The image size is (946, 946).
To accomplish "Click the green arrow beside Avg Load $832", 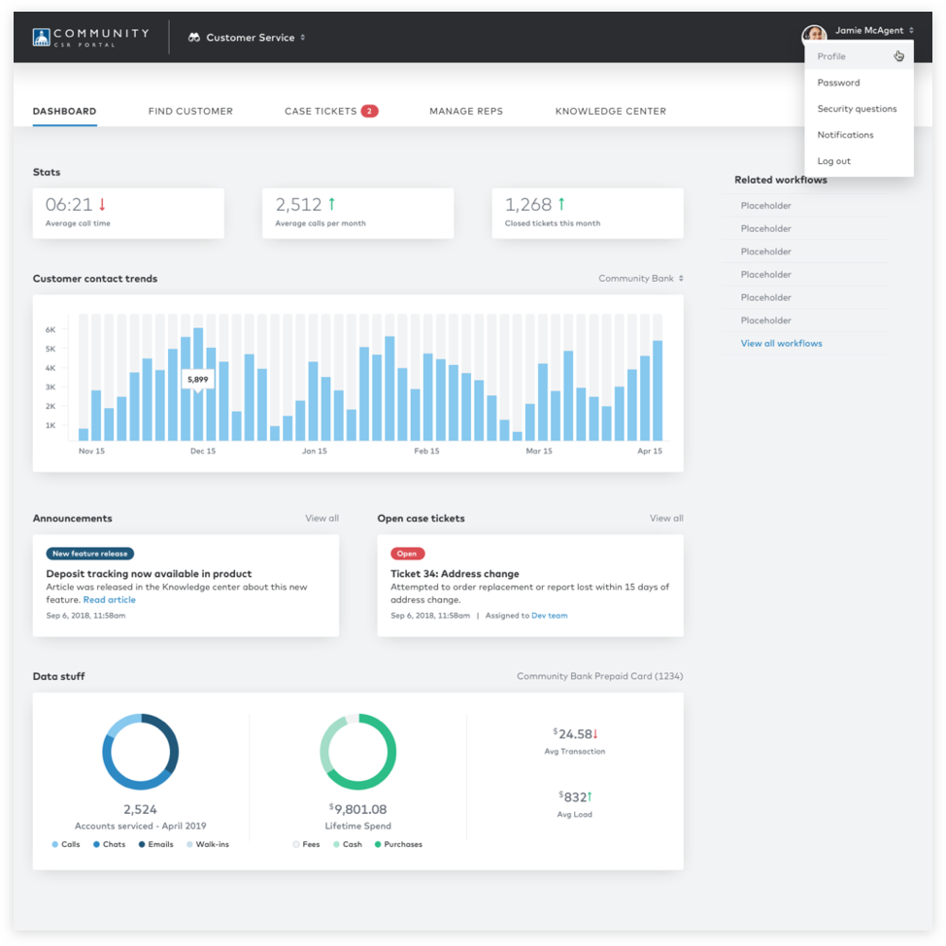I will click(590, 796).
